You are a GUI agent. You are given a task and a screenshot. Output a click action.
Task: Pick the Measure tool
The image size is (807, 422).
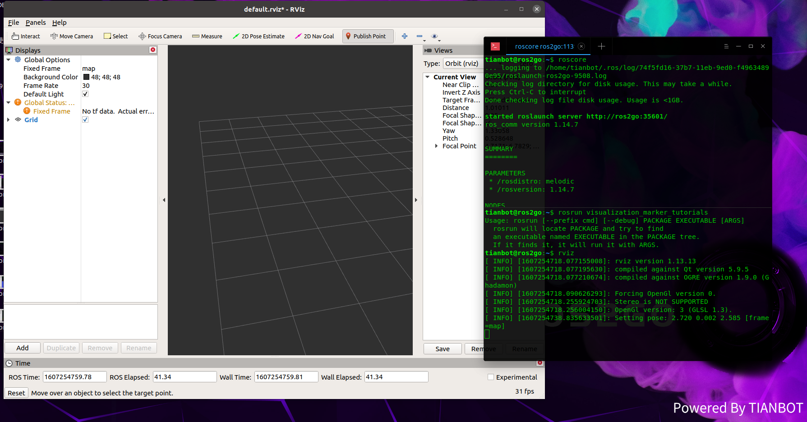click(x=207, y=36)
